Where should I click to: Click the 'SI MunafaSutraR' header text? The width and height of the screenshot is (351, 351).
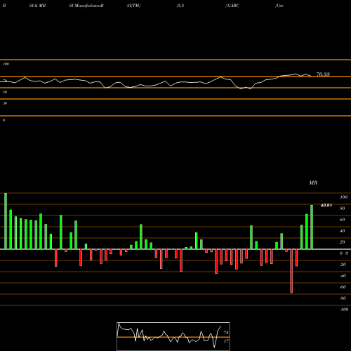pos(86,6)
